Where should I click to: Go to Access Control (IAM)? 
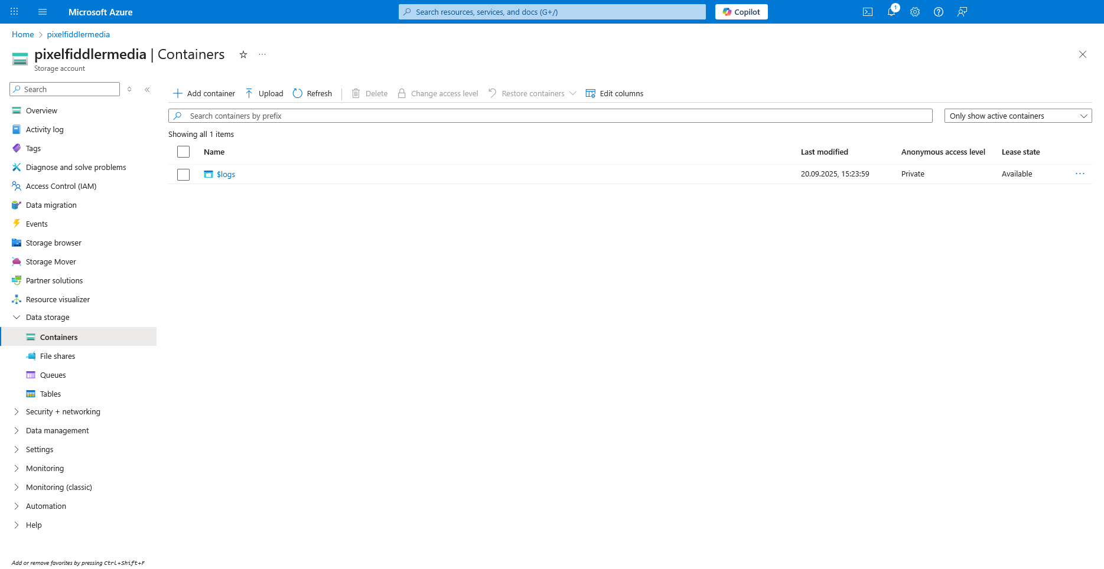[x=61, y=187]
